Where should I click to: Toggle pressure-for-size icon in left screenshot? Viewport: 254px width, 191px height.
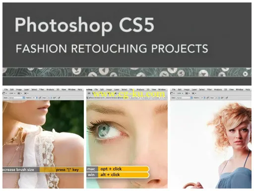click(x=59, y=98)
